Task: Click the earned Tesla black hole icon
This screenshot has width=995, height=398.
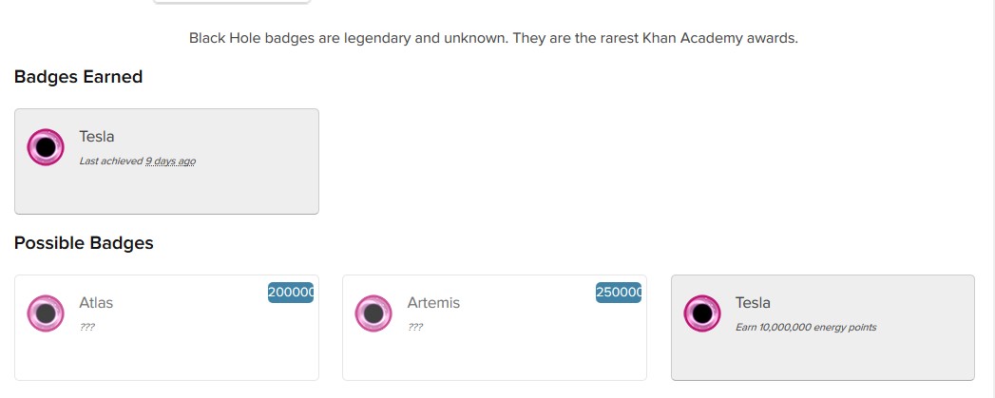Action: pyautogui.click(x=46, y=147)
